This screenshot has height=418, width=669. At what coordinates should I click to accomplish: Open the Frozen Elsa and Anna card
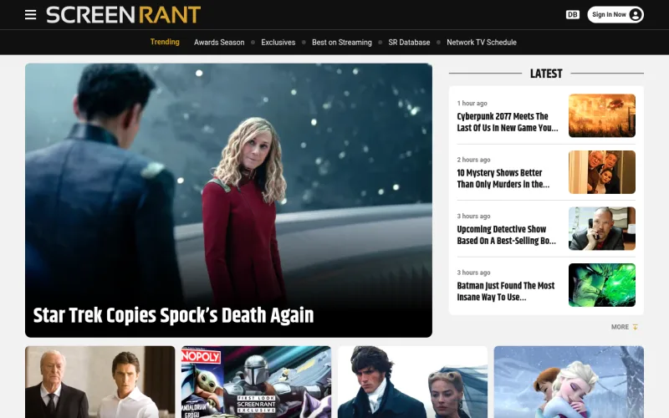[x=569, y=382]
